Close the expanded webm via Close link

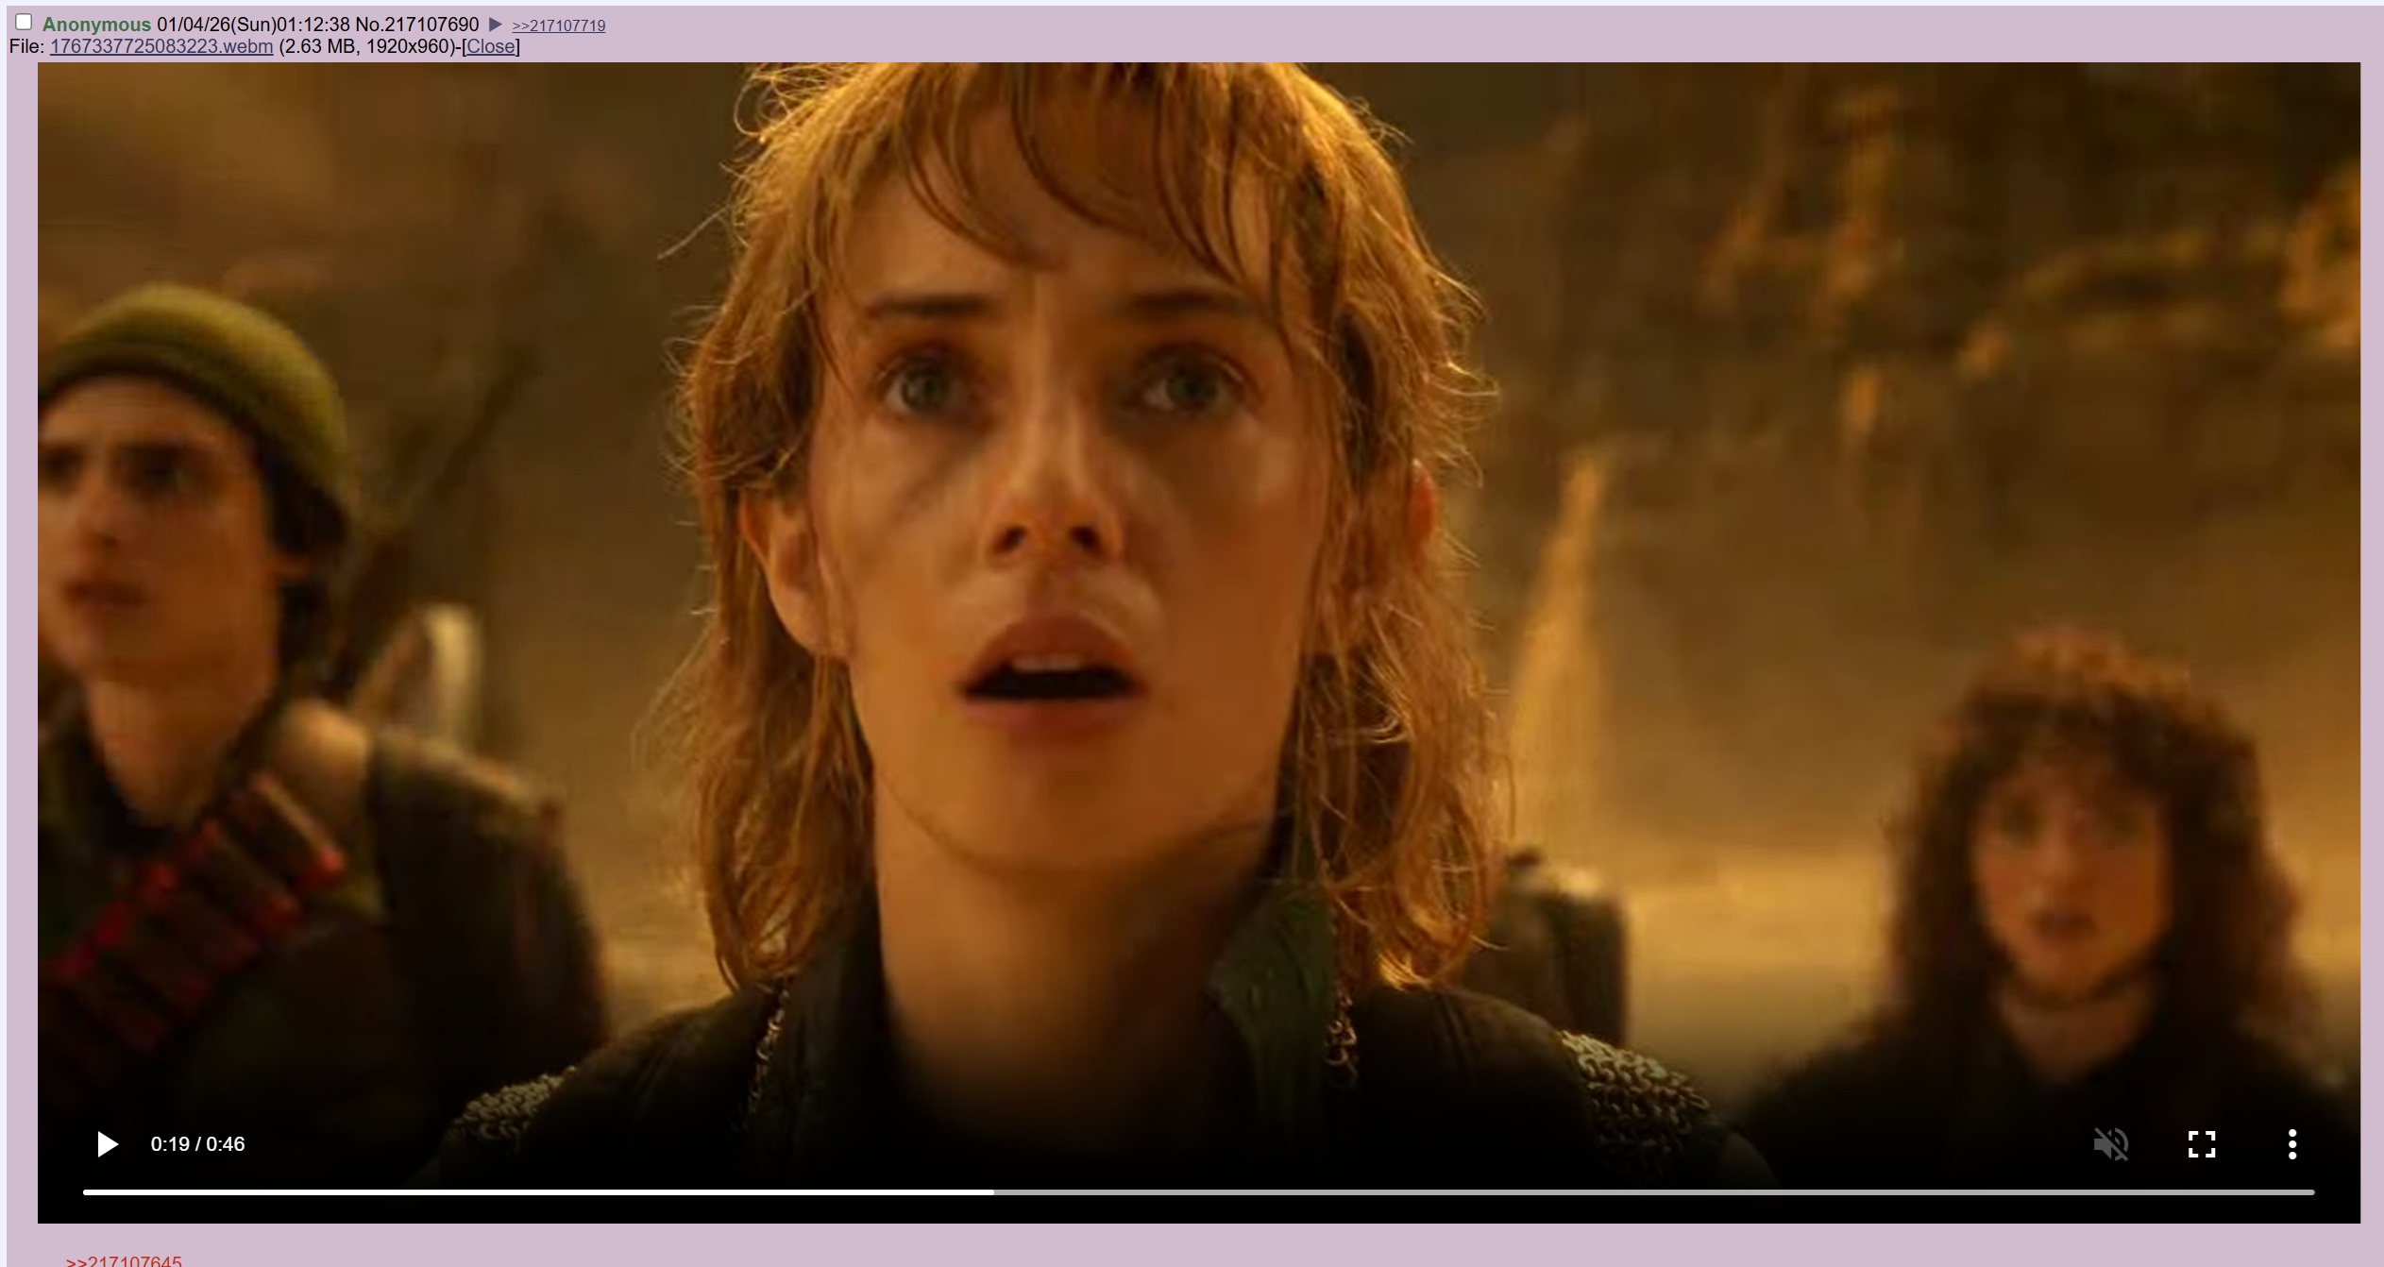coord(490,46)
